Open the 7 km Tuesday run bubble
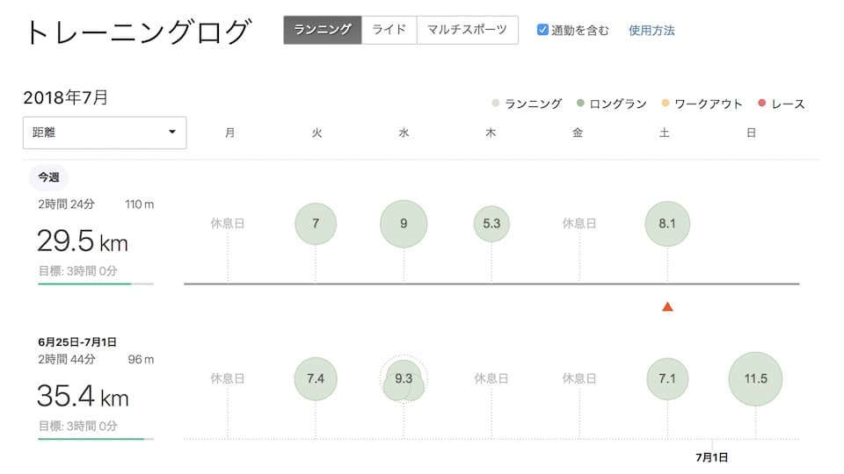Screen dimensions: 844x474 [x=316, y=224]
